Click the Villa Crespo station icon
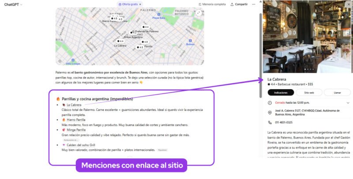 click(73, 60)
